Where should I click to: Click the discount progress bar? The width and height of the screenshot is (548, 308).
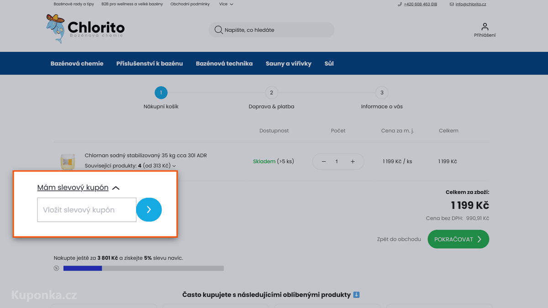click(143, 268)
